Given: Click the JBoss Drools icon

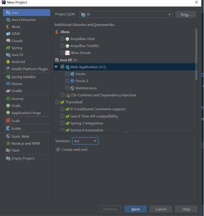Looking at the screenshot, I should pos(67,53).
